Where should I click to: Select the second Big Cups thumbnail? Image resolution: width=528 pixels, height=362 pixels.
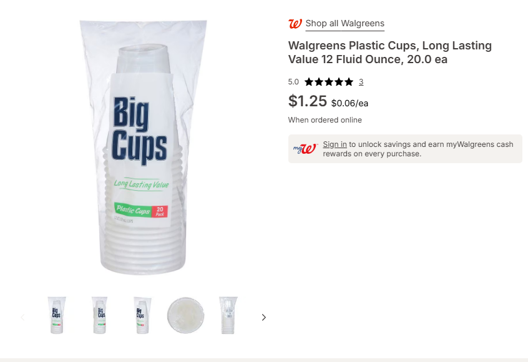pos(100,316)
